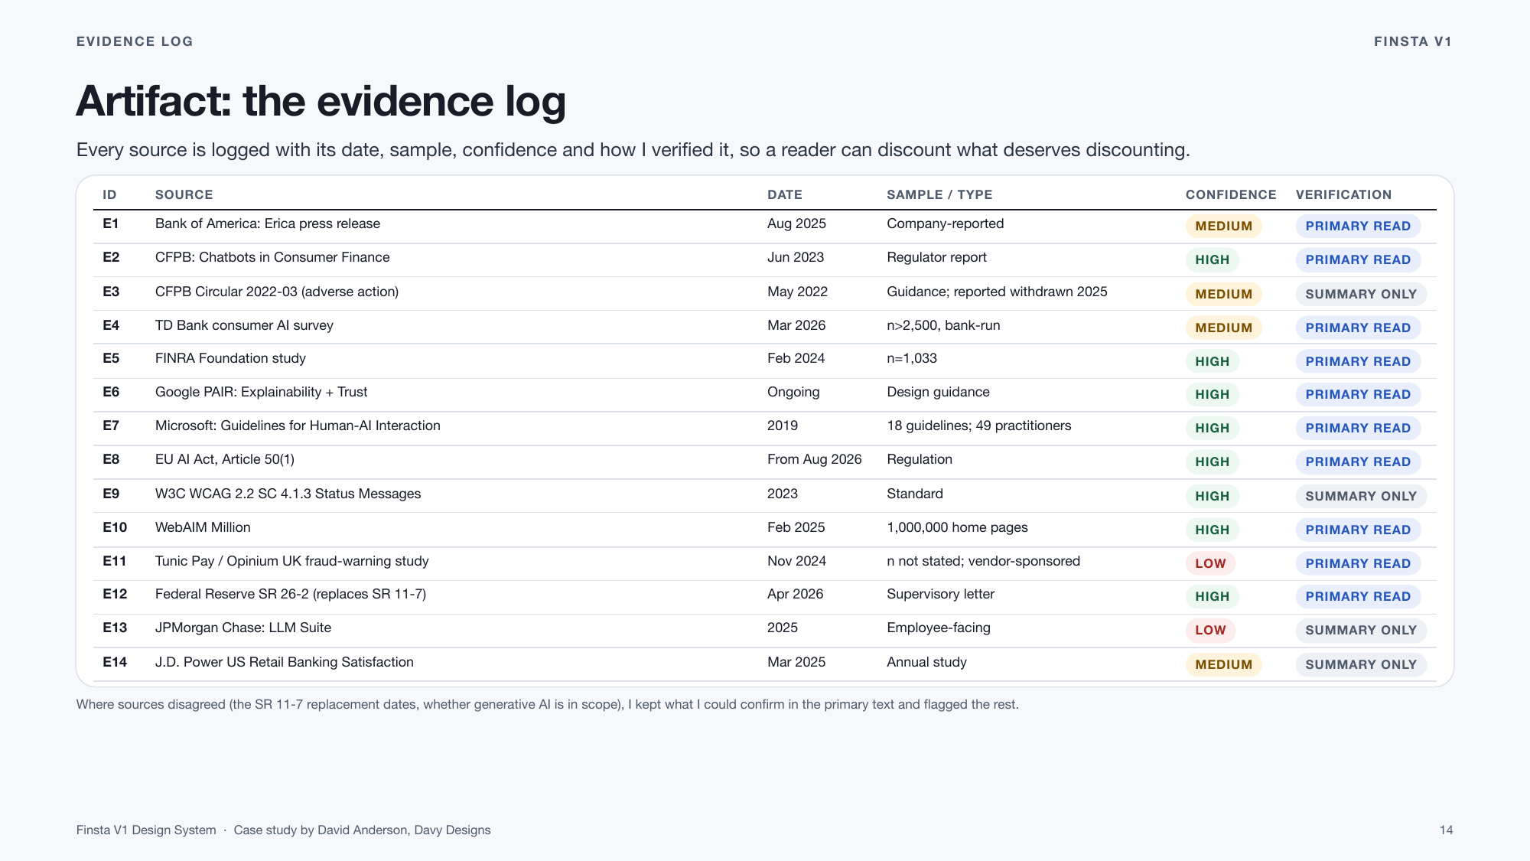Click '18 guidelines; 49 practitioners' cell
This screenshot has width=1530, height=861.
click(978, 426)
